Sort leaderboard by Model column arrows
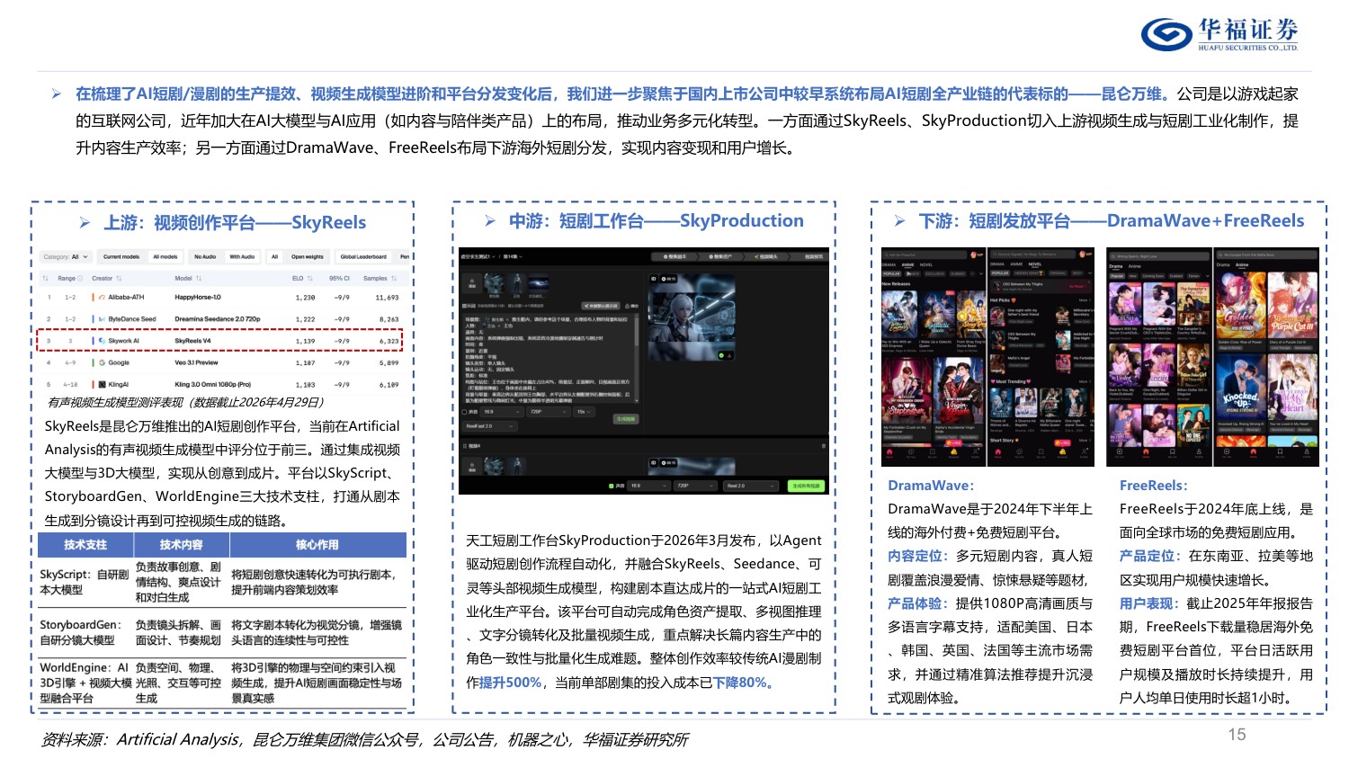This screenshot has height=759, width=1349. [199, 278]
